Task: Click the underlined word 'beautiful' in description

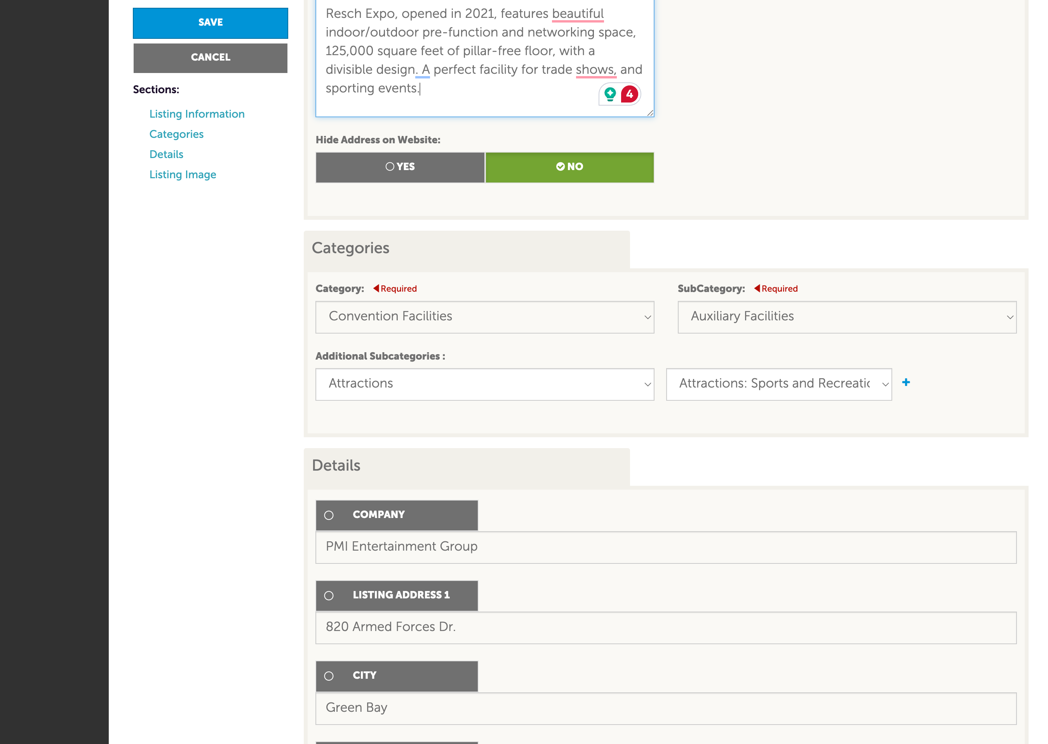Action: [577, 14]
